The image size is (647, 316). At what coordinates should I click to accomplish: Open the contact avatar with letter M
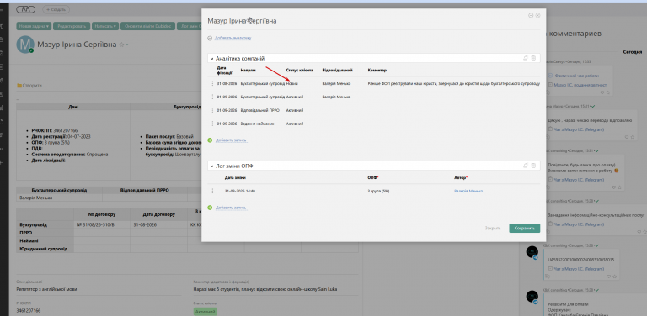point(24,45)
